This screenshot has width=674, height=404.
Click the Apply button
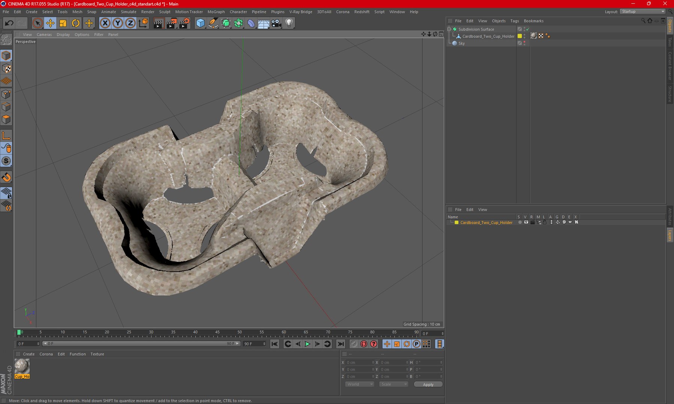[428, 385]
